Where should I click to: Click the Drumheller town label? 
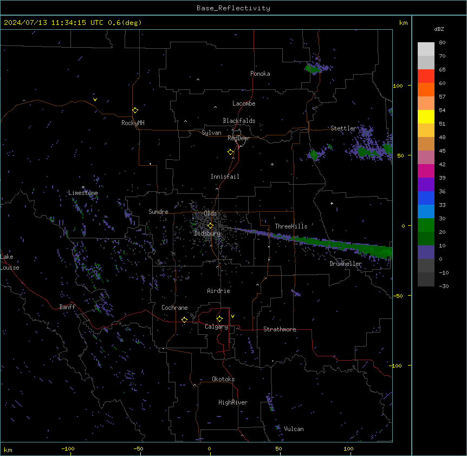(346, 264)
